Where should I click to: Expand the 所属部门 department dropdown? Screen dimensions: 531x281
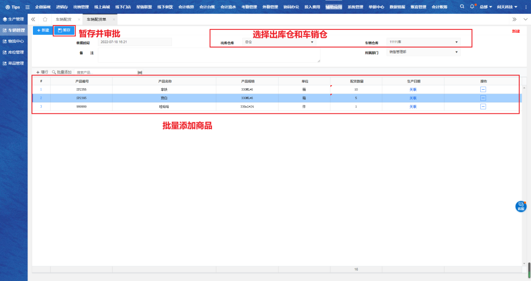tap(456, 51)
